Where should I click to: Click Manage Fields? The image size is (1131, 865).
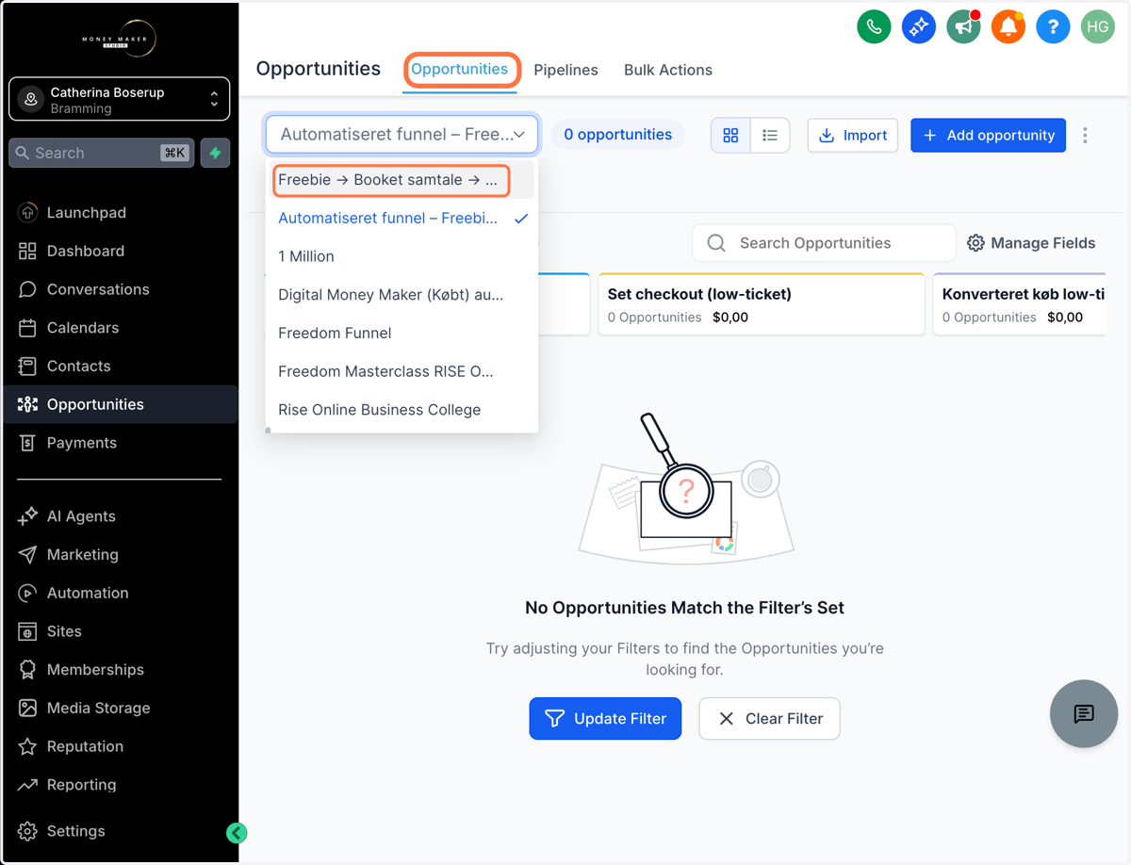[1031, 243]
